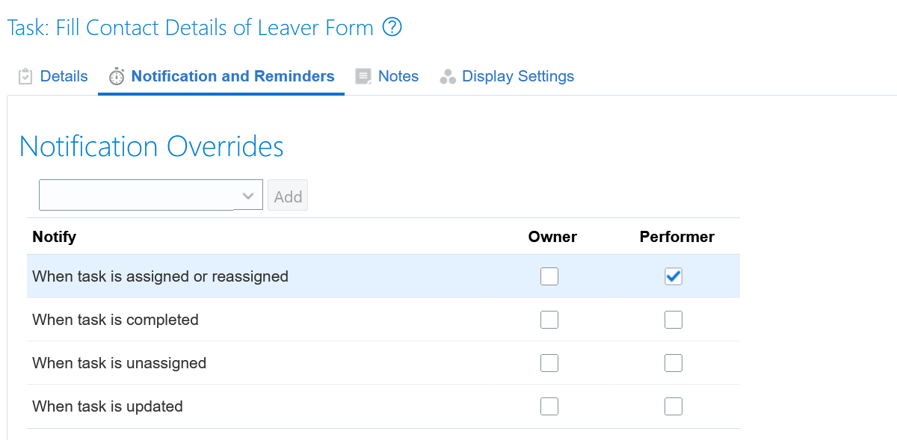Screen dimensions: 897x440
Task: Click the notification override combo box field
Action: click(x=151, y=195)
